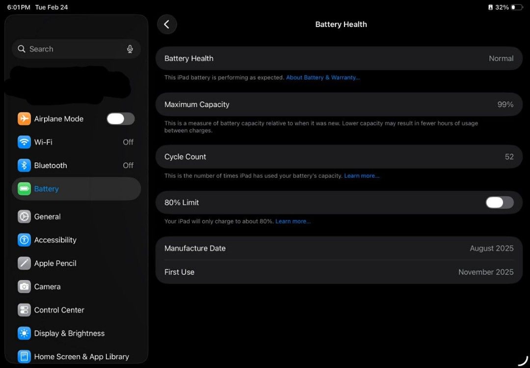Click the 6:01PM clock in status bar
Screen dimensions: 530x368
tap(19, 7)
